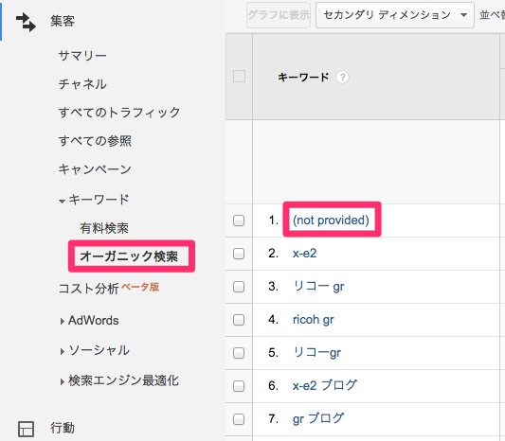The height and width of the screenshot is (441, 505).
Task: Tick the select-all checkbox in header
Action: 239,77
